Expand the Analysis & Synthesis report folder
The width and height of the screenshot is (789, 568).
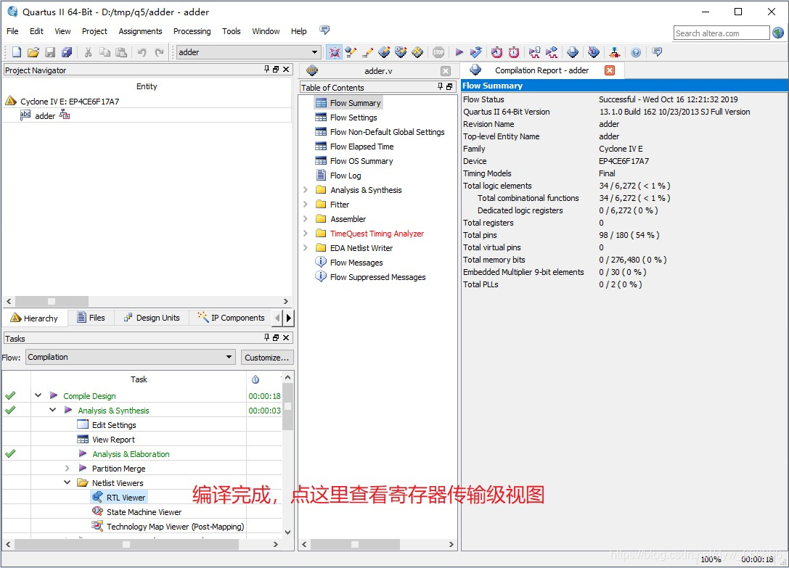[306, 189]
